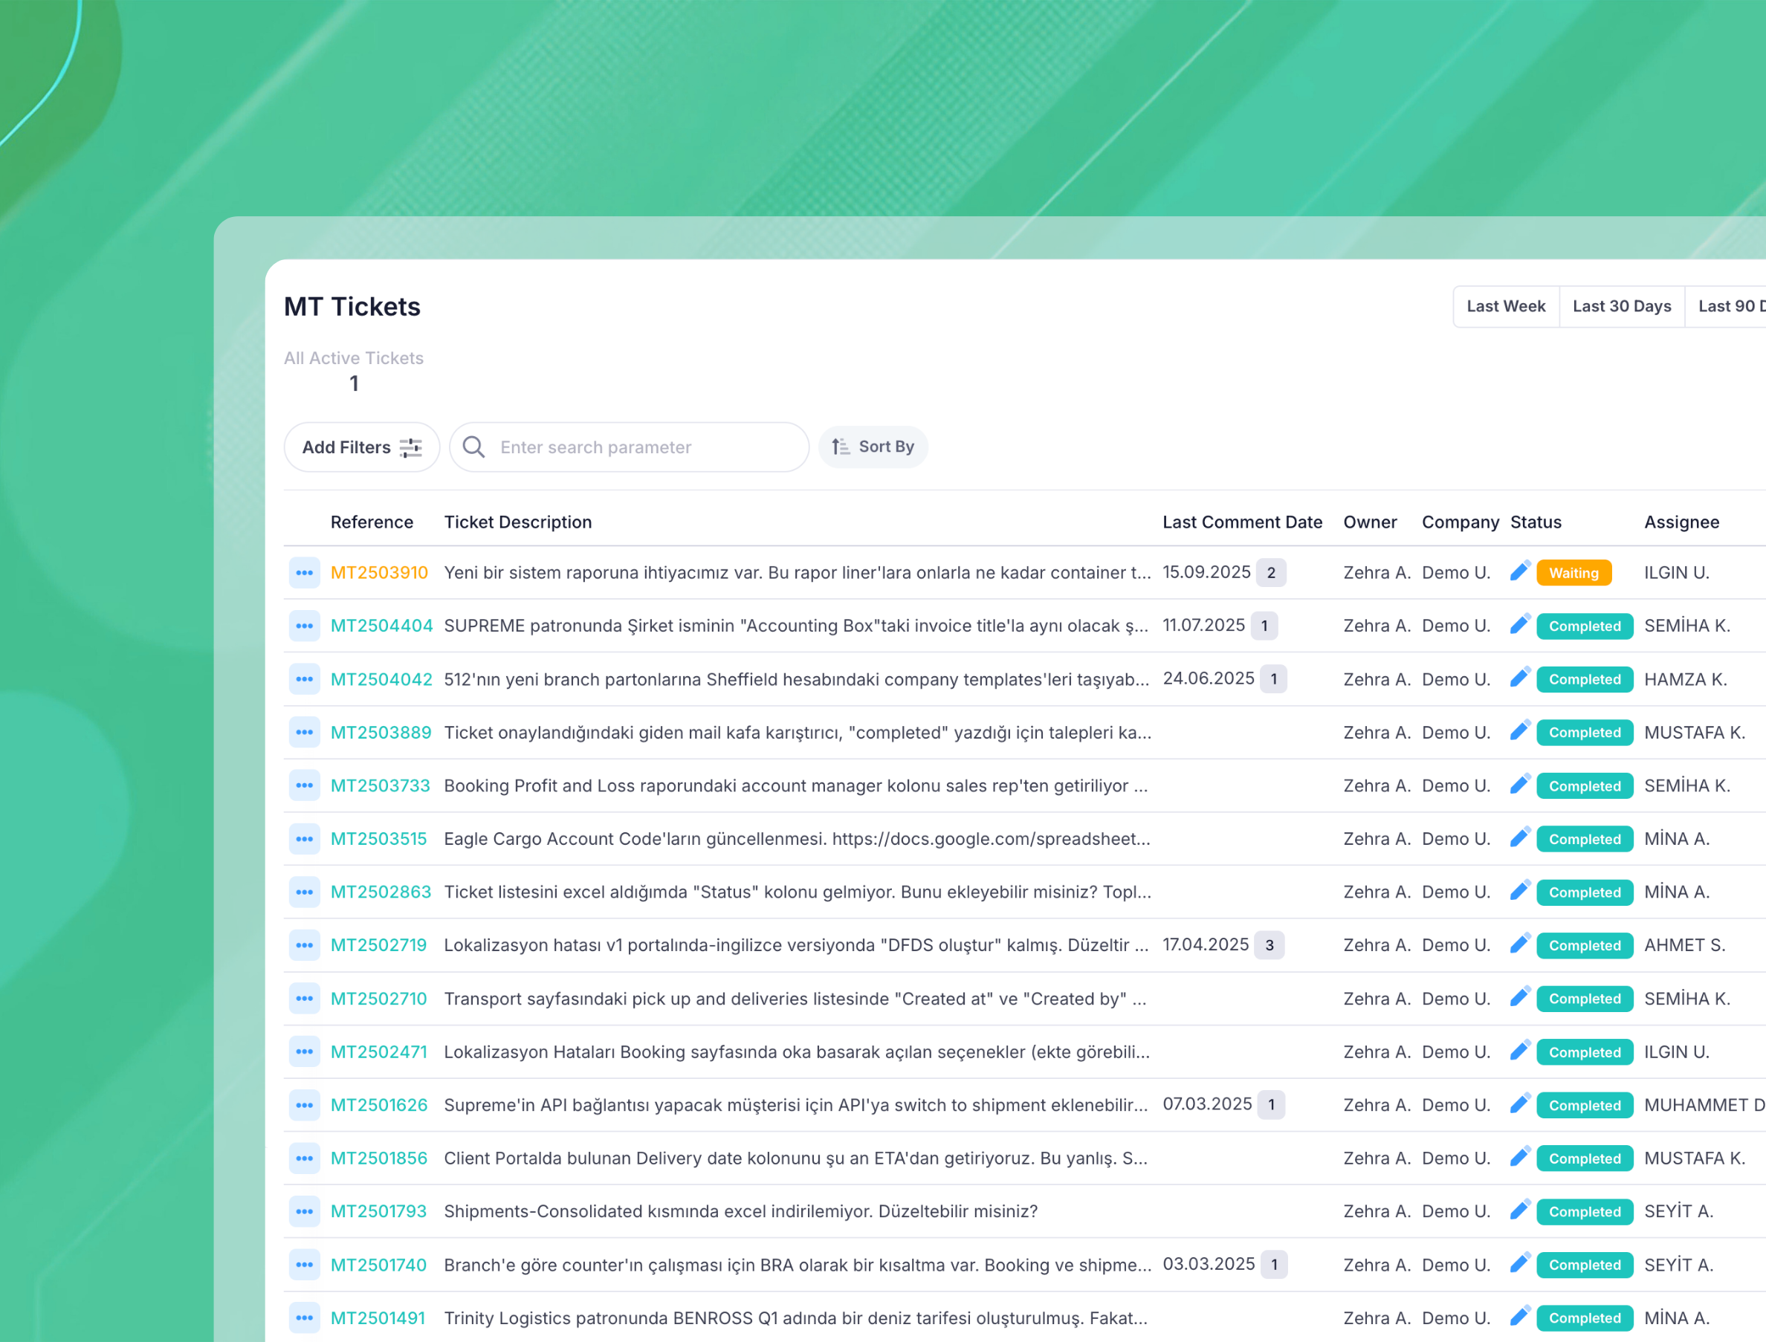
Task: Open ticket link MT2503889
Action: coord(381,733)
